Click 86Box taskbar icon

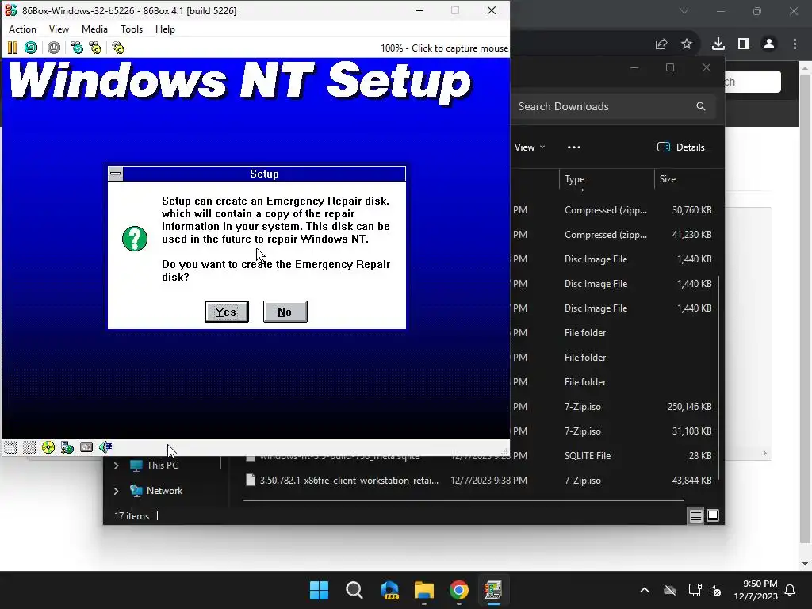click(x=493, y=590)
